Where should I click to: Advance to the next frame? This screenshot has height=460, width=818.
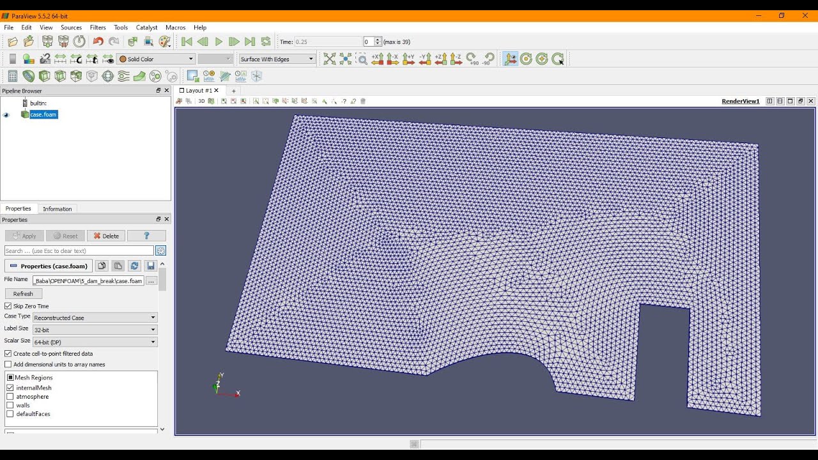[234, 42]
